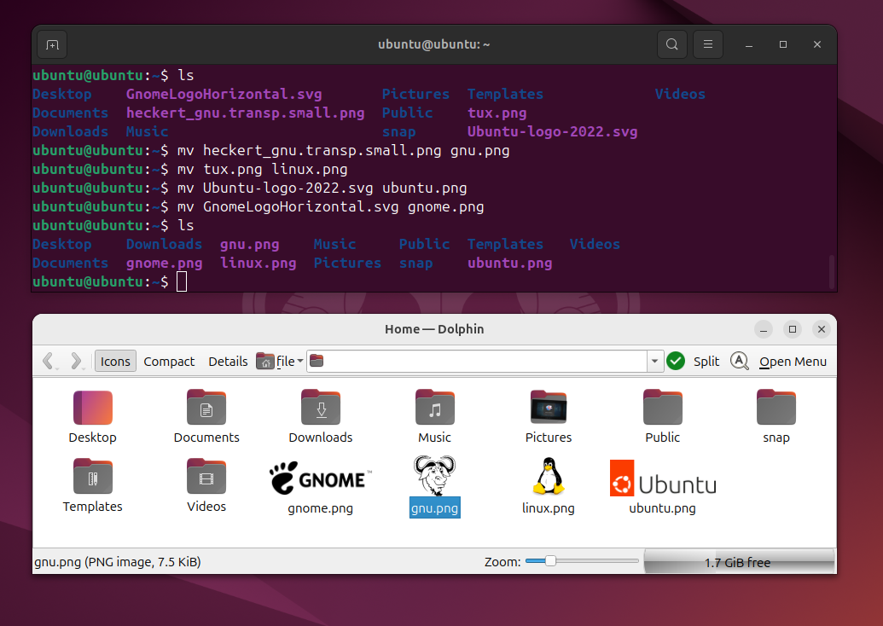Minimize the terminal window
Viewport: 883px width, 626px height.
[x=749, y=44]
